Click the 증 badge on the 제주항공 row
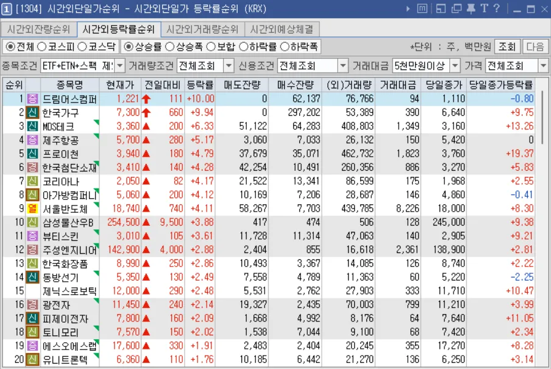The image size is (551, 369). pos(32,140)
